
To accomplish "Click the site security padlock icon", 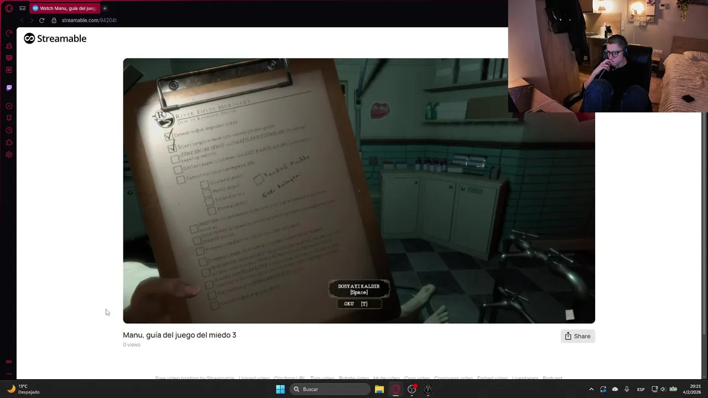I will [x=54, y=20].
